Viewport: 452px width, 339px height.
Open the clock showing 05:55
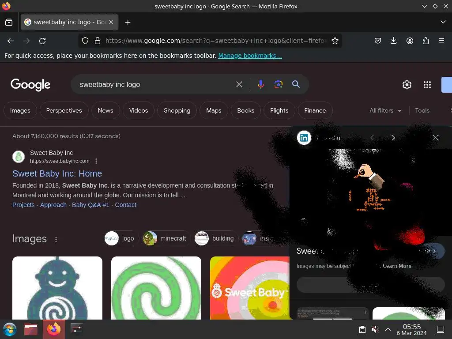[412, 329]
